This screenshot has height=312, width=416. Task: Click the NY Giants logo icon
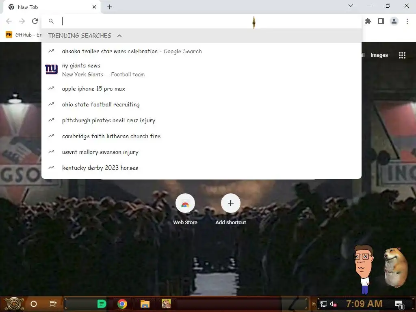click(x=51, y=69)
